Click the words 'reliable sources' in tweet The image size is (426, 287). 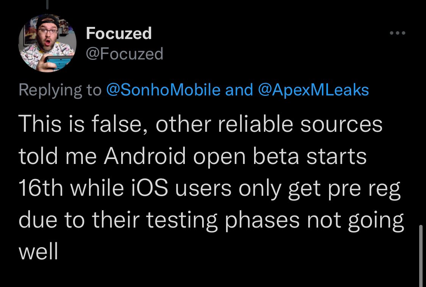pyautogui.click(x=300, y=124)
